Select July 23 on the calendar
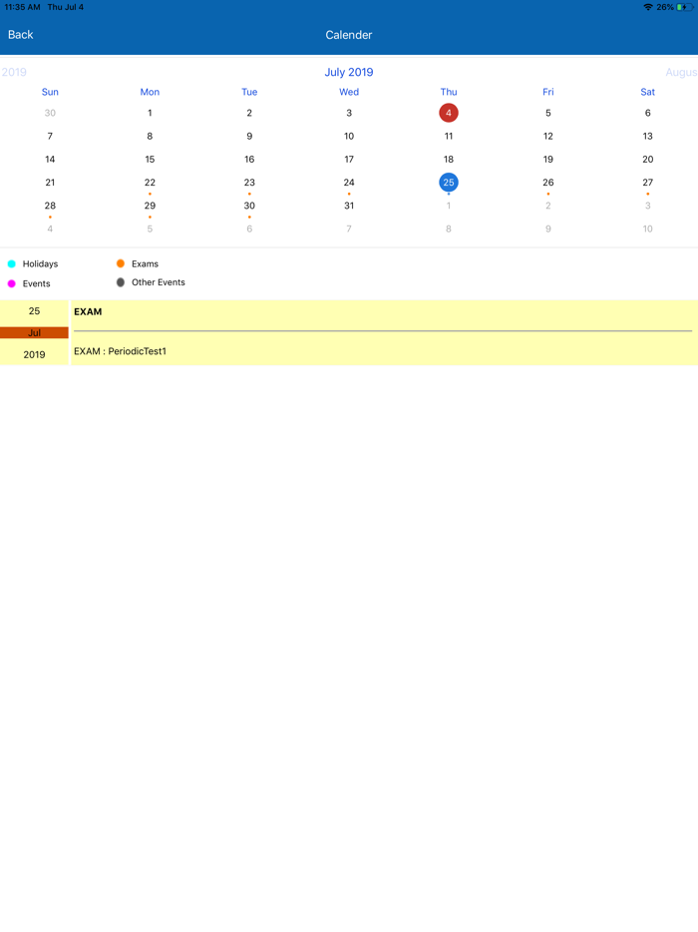The height and width of the screenshot is (932, 698). click(x=249, y=183)
